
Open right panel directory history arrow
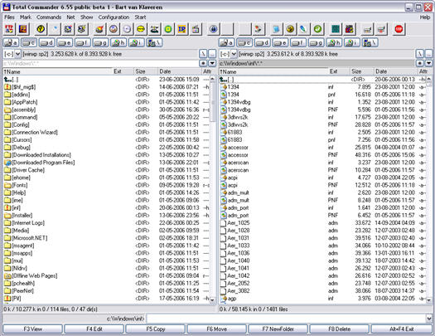pyautogui.click(x=428, y=63)
